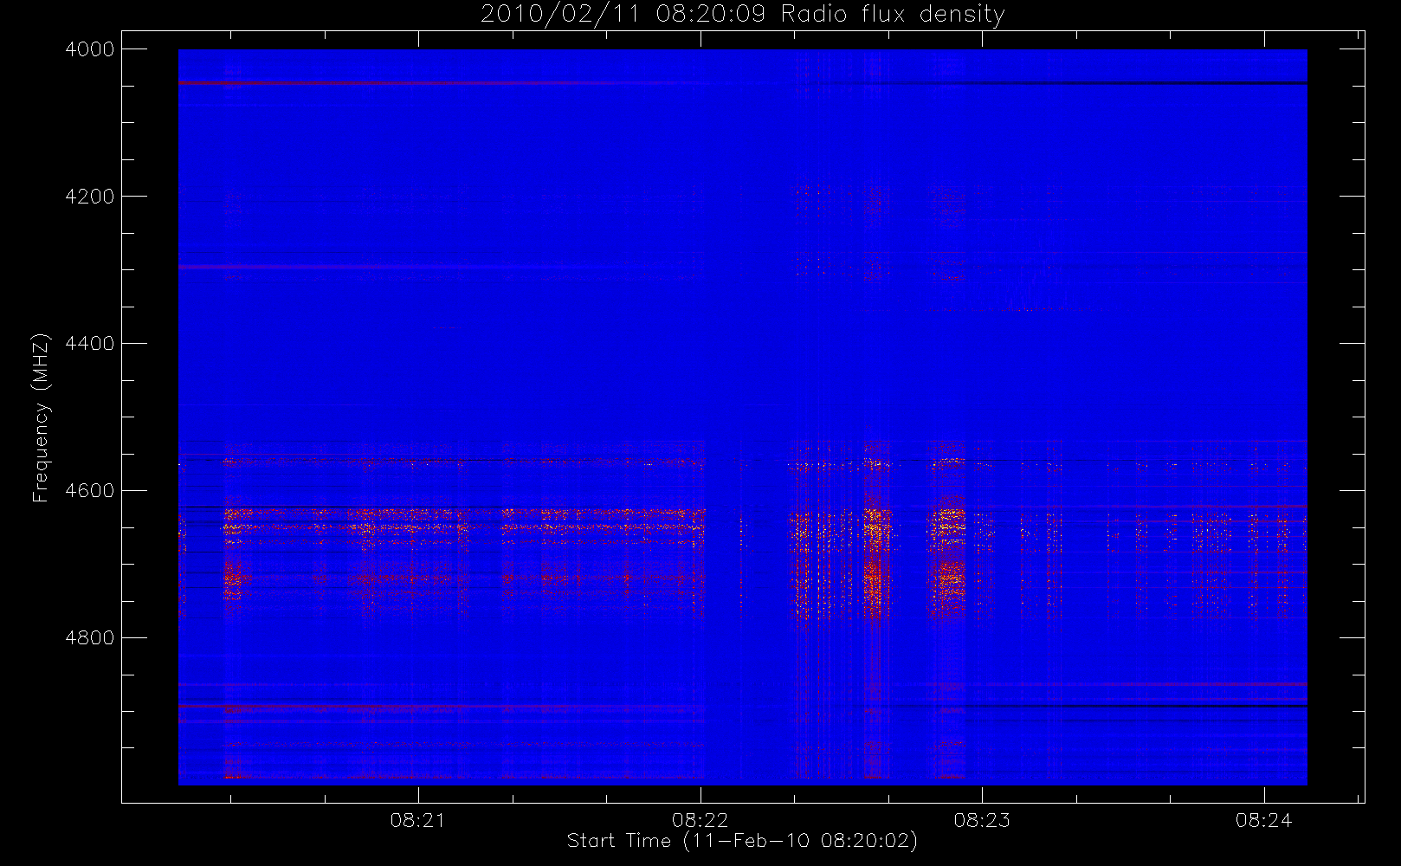
Task: Click the 08:24 time tick label
Action: pyautogui.click(x=1263, y=820)
